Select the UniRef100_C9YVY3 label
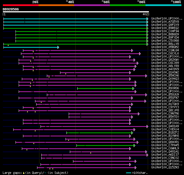Screen dimensions: 184x175 click(x=165, y=107)
